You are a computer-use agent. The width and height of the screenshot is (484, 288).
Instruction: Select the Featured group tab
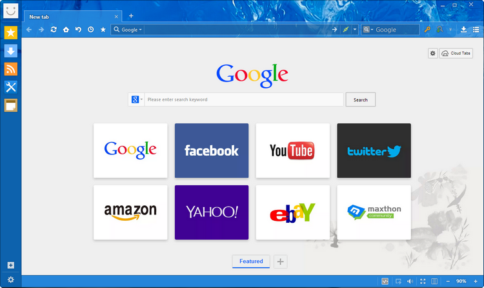(251, 262)
